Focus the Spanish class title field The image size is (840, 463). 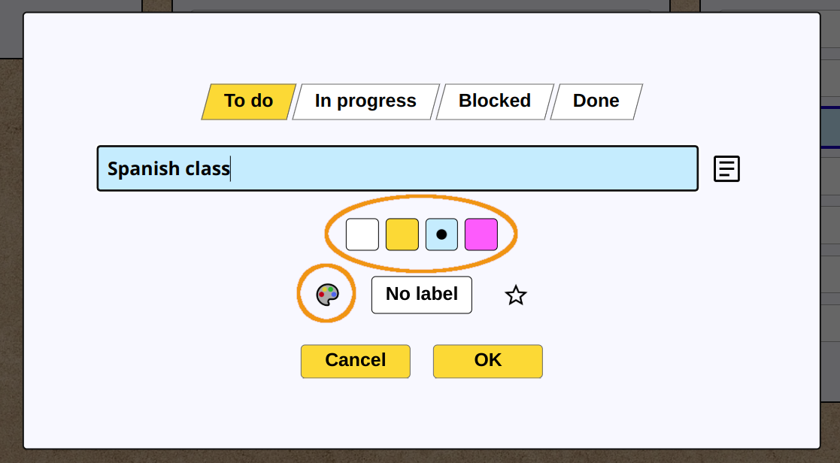(398, 168)
